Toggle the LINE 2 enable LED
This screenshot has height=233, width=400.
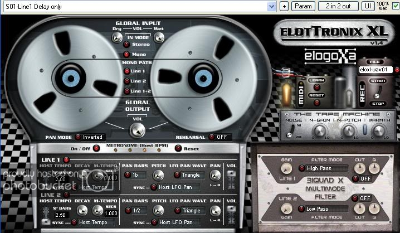[x=66, y=195]
